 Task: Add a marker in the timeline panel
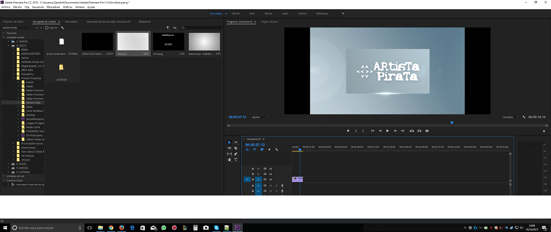coord(270,150)
